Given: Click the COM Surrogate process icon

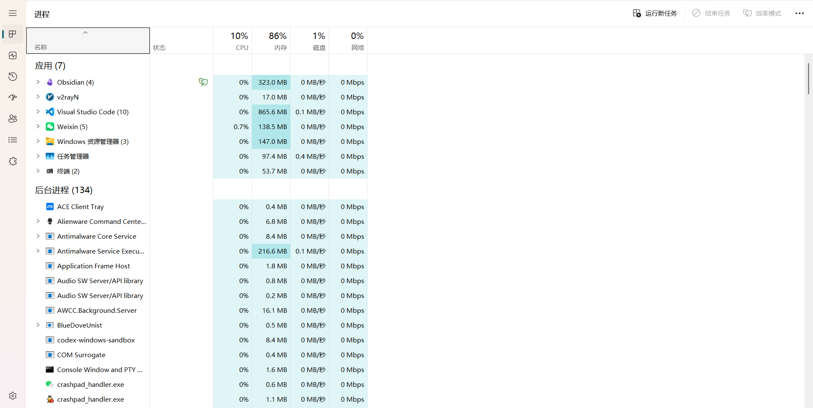Looking at the screenshot, I should point(50,355).
